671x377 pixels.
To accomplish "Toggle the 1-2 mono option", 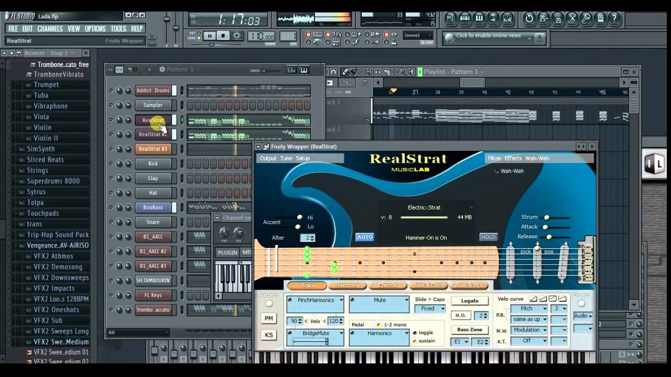I will 378,325.
